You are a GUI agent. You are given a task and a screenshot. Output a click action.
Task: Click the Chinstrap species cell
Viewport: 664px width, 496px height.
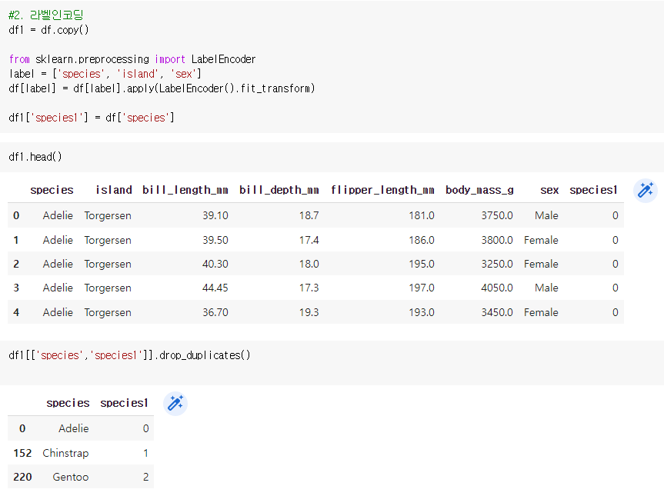tap(65, 453)
